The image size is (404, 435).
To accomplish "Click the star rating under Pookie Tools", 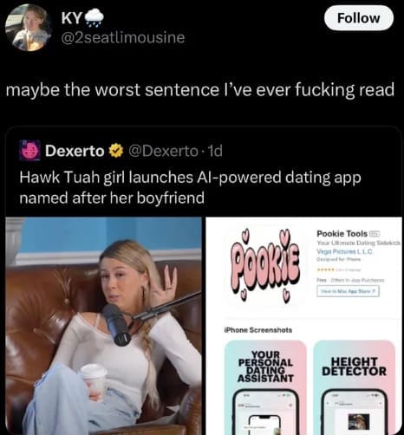I will pos(326,269).
